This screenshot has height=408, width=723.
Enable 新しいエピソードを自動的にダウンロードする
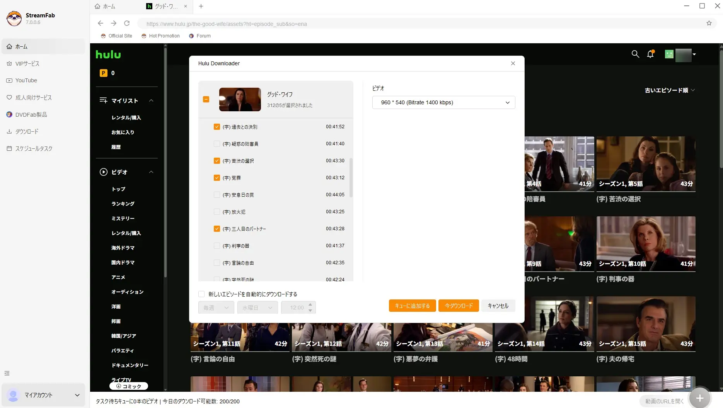201,294
